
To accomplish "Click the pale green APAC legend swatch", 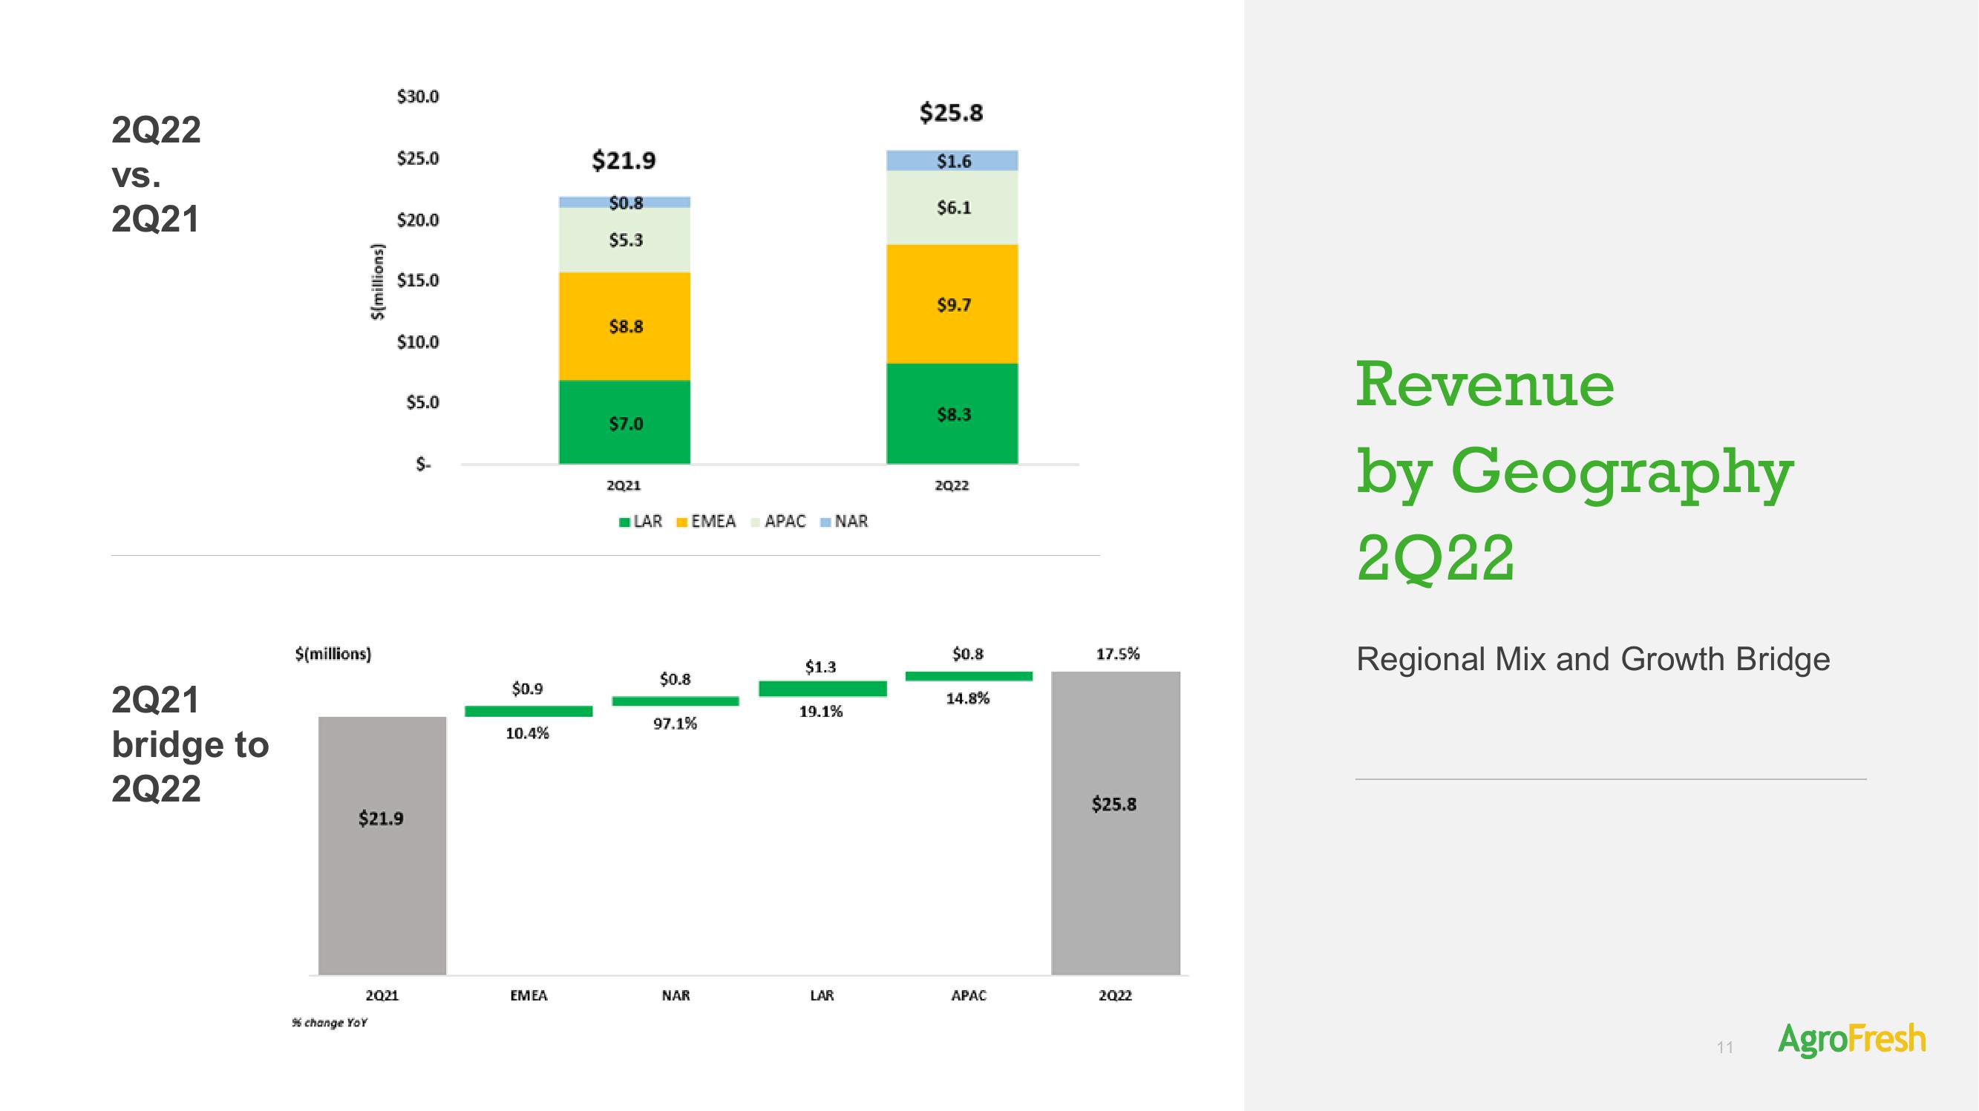I will tap(755, 522).
